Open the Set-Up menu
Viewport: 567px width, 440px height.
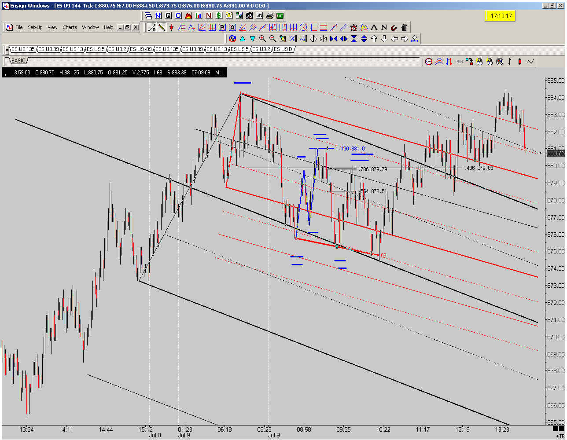(35, 27)
